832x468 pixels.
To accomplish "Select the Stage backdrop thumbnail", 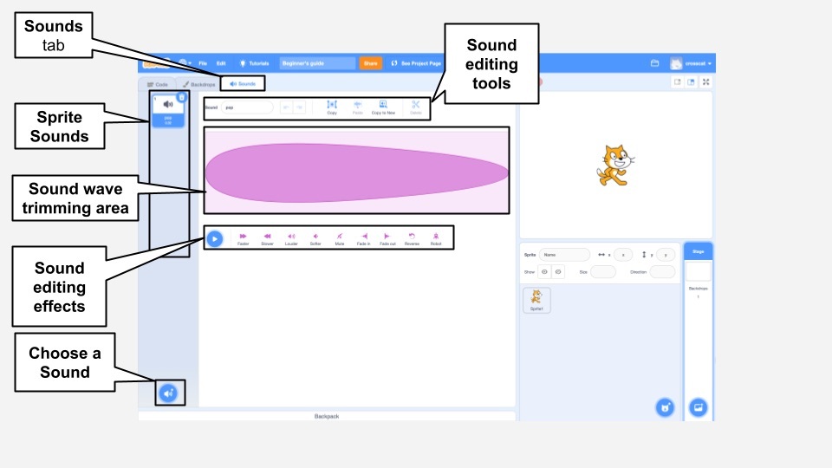I will (699, 271).
